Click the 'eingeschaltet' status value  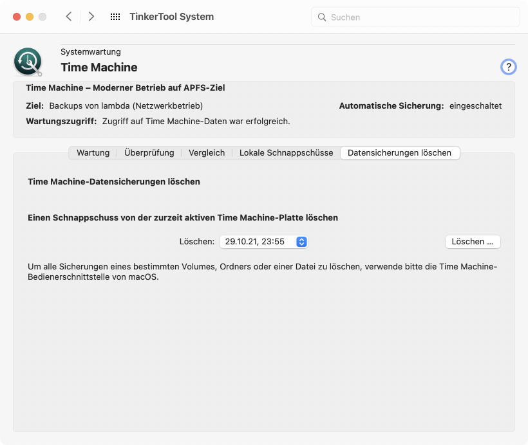pyautogui.click(x=475, y=105)
